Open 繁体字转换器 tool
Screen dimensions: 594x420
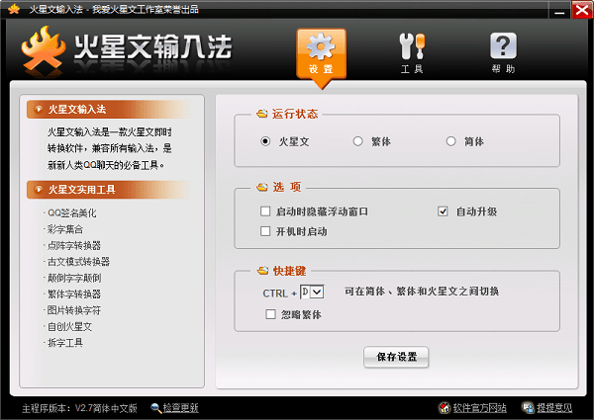tap(74, 294)
